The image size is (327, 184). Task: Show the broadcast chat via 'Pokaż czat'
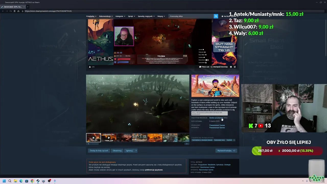pyautogui.click(x=204, y=67)
